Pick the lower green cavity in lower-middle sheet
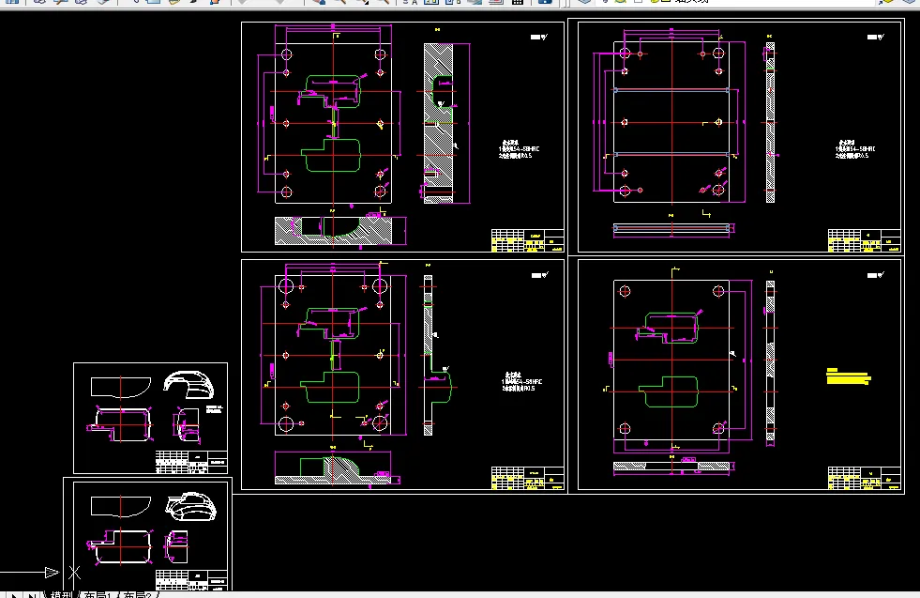920x598 pixels. tap(330, 388)
